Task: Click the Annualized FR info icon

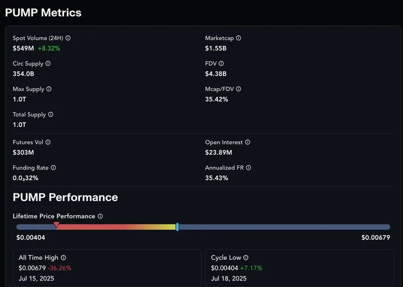Action: click(x=249, y=168)
